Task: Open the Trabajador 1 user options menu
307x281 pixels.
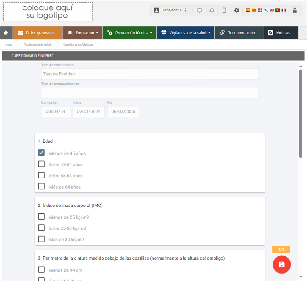Action: pos(186,11)
